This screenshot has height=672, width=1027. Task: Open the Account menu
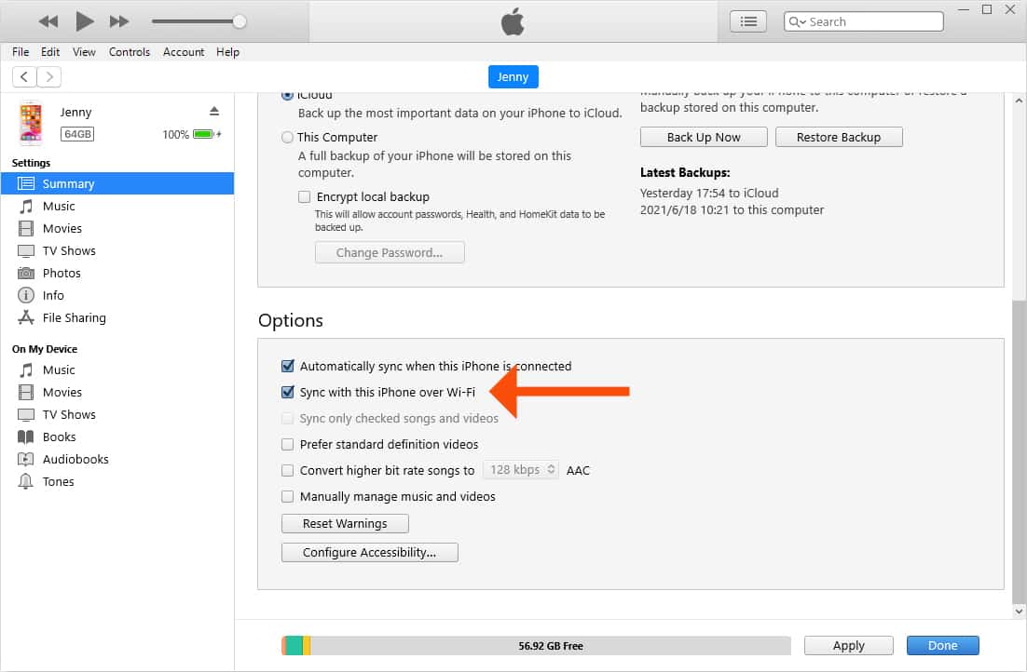click(x=183, y=52)
